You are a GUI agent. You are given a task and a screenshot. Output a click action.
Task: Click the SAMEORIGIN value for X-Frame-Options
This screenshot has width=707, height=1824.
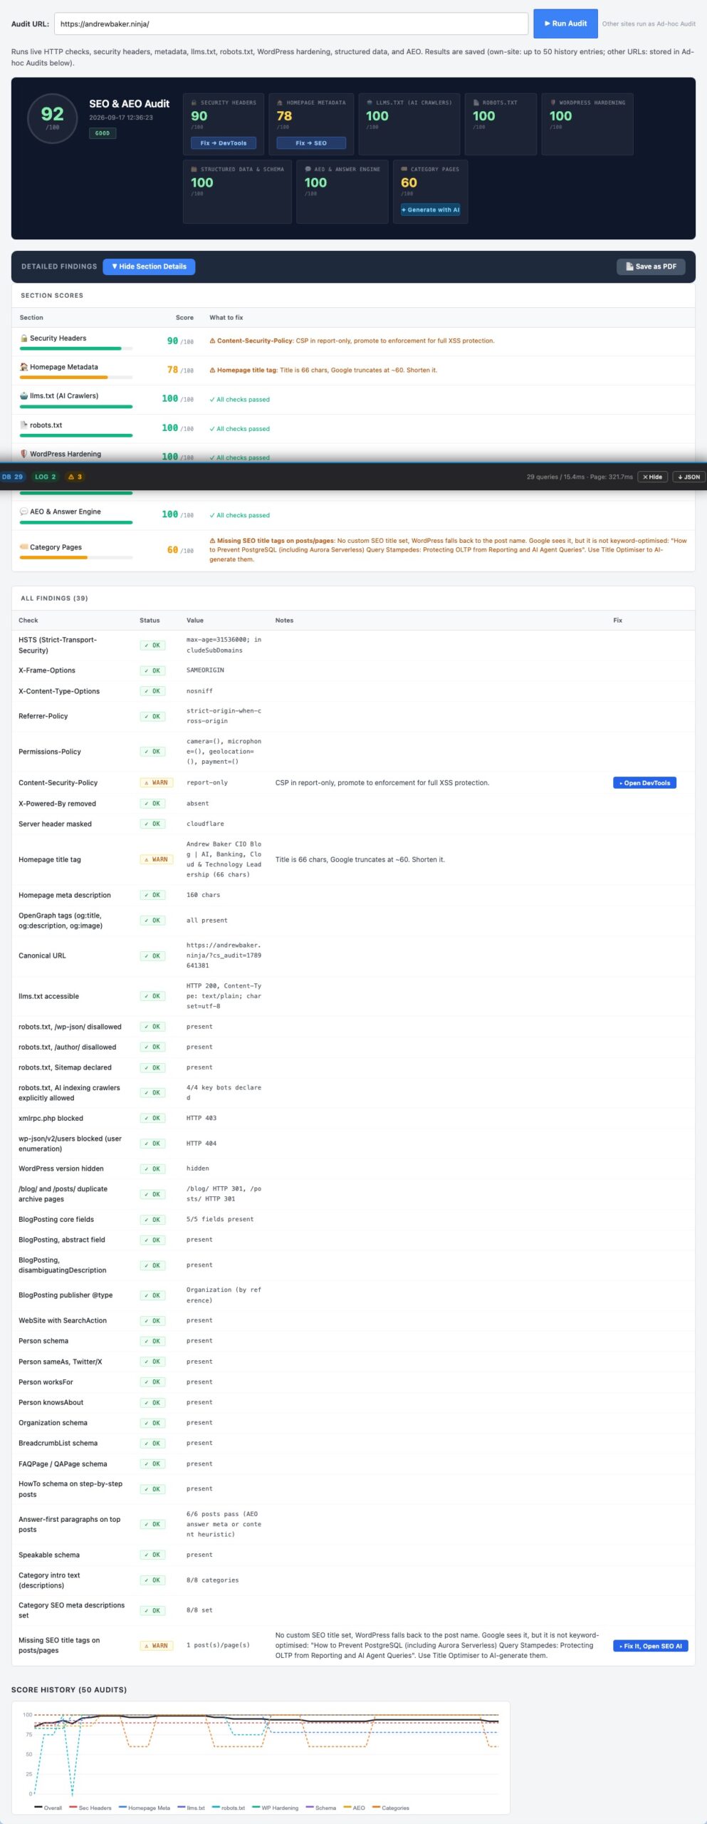205,670
